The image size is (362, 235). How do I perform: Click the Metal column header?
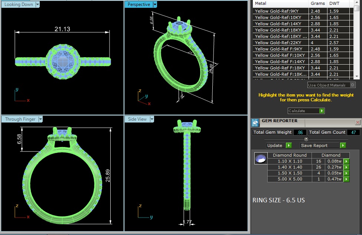click(x=281, y=3)
